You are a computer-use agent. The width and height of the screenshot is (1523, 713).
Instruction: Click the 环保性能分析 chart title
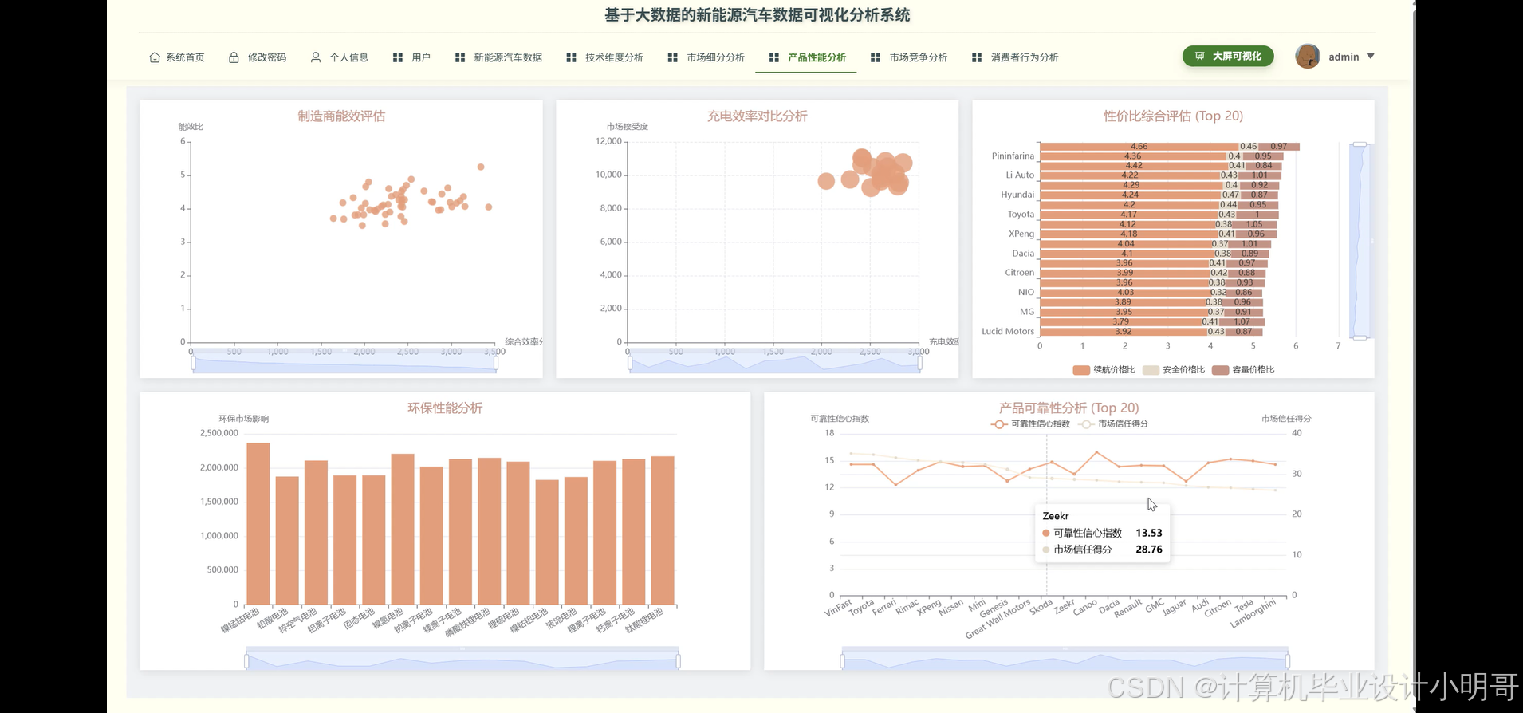click(x=445, y=408)
